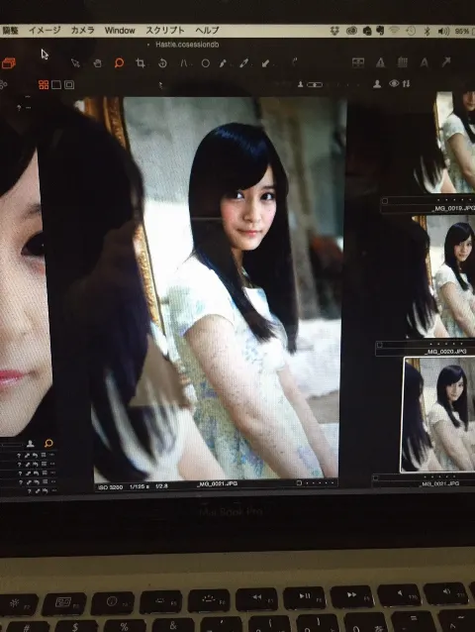Select the Pan hand tool
The width and height of the screenshot is (475, 632).
coord(97,63)
